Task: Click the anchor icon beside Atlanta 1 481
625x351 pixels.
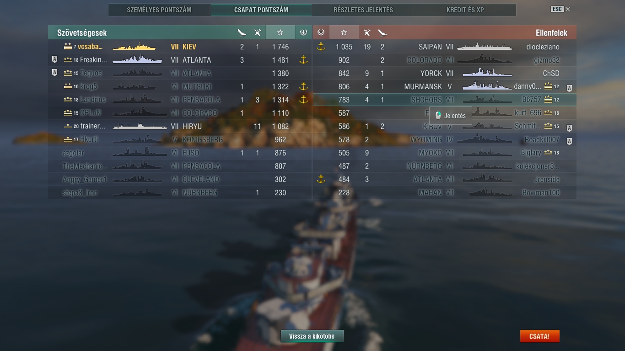Action: [x=303, y=60]
